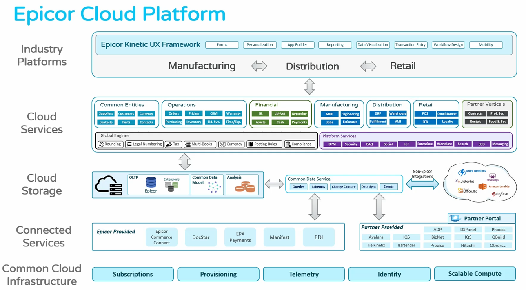The width and height of the screenshot is (526, 290).
Task: Click the DocStar tile
Action: pos(201,237)
